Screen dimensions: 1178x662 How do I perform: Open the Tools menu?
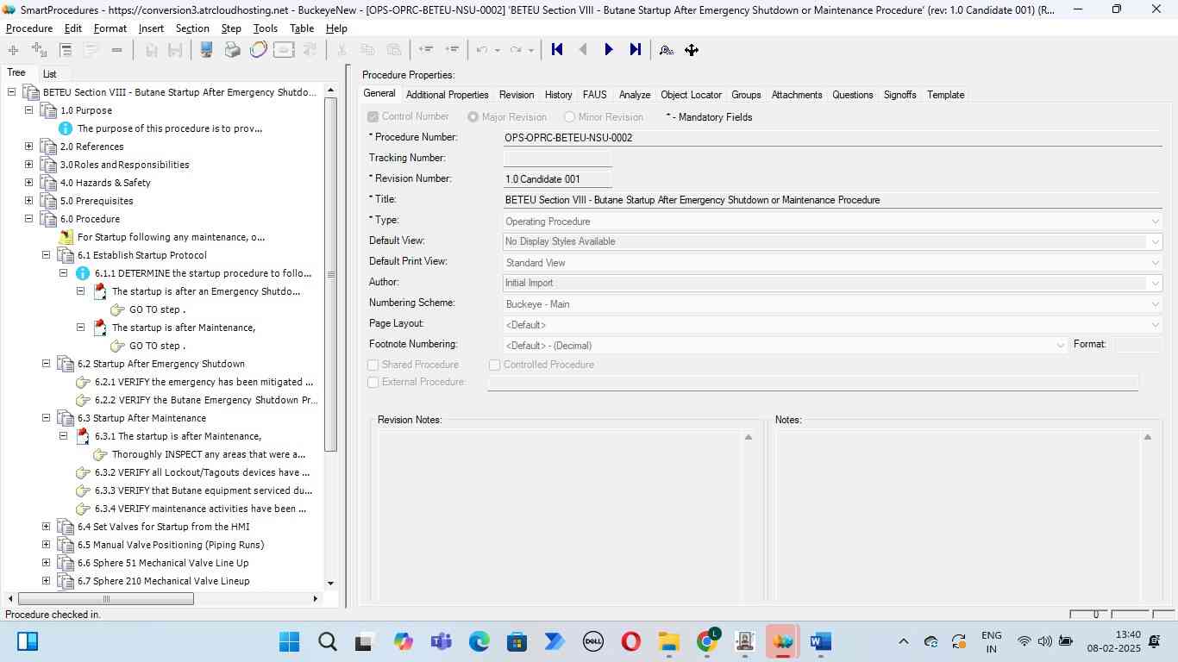pyautogui.click(x=266, y=28)
